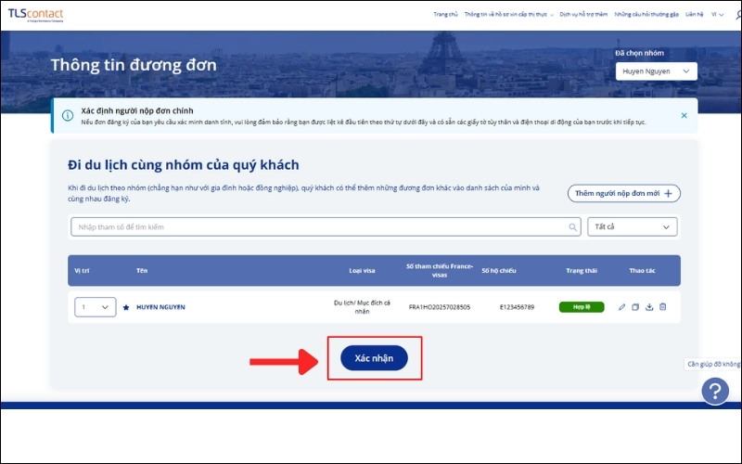Click the edit pencil icon for Huyen Nguyen
This screenshot has height=464, width=742.
[x=622, y=307]
